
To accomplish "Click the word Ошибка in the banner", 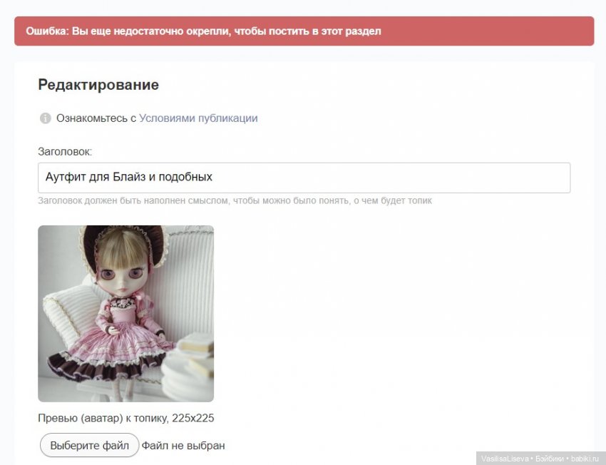I will click(x=47, y=31).
